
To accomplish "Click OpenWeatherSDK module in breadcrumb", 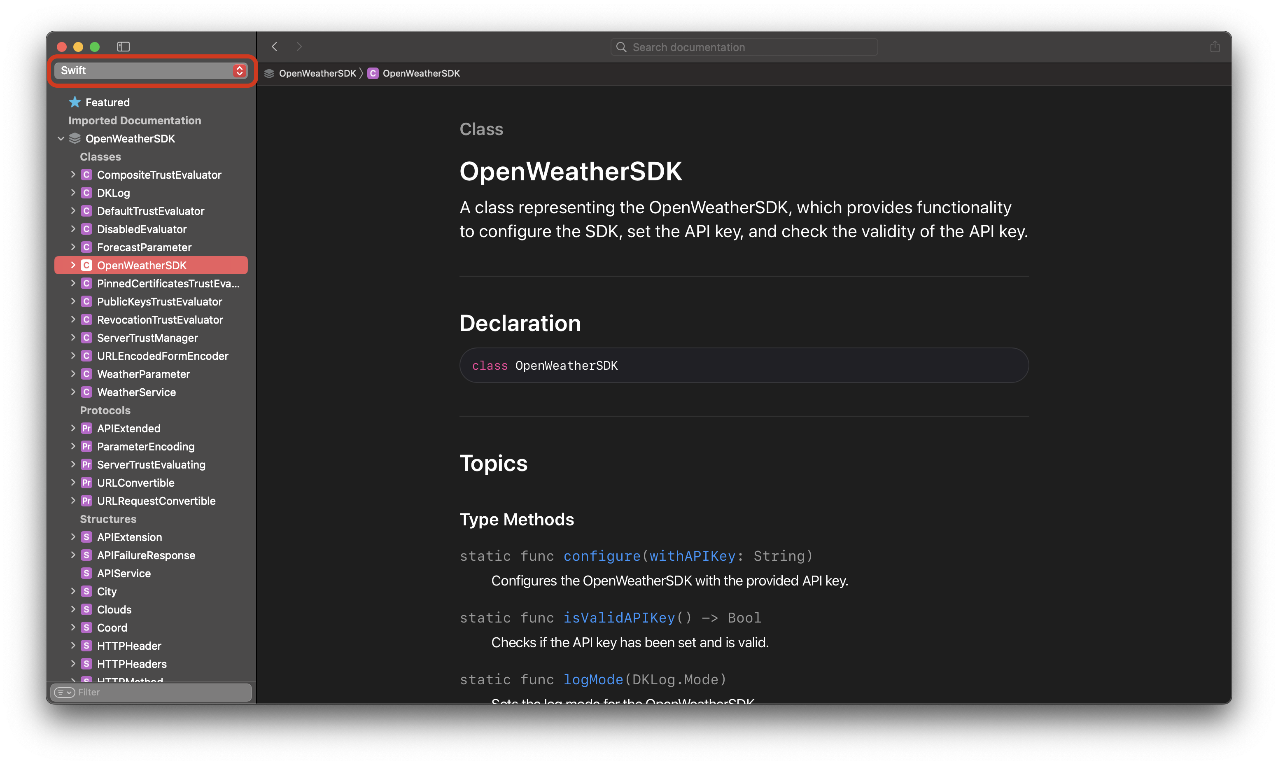I will click(x=317, y=73).
